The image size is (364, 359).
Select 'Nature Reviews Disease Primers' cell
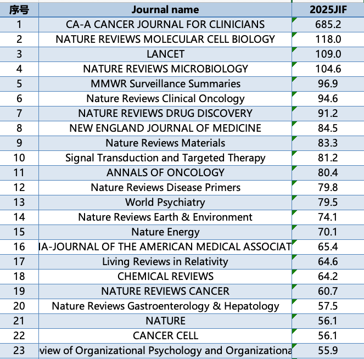pos(165,188)
